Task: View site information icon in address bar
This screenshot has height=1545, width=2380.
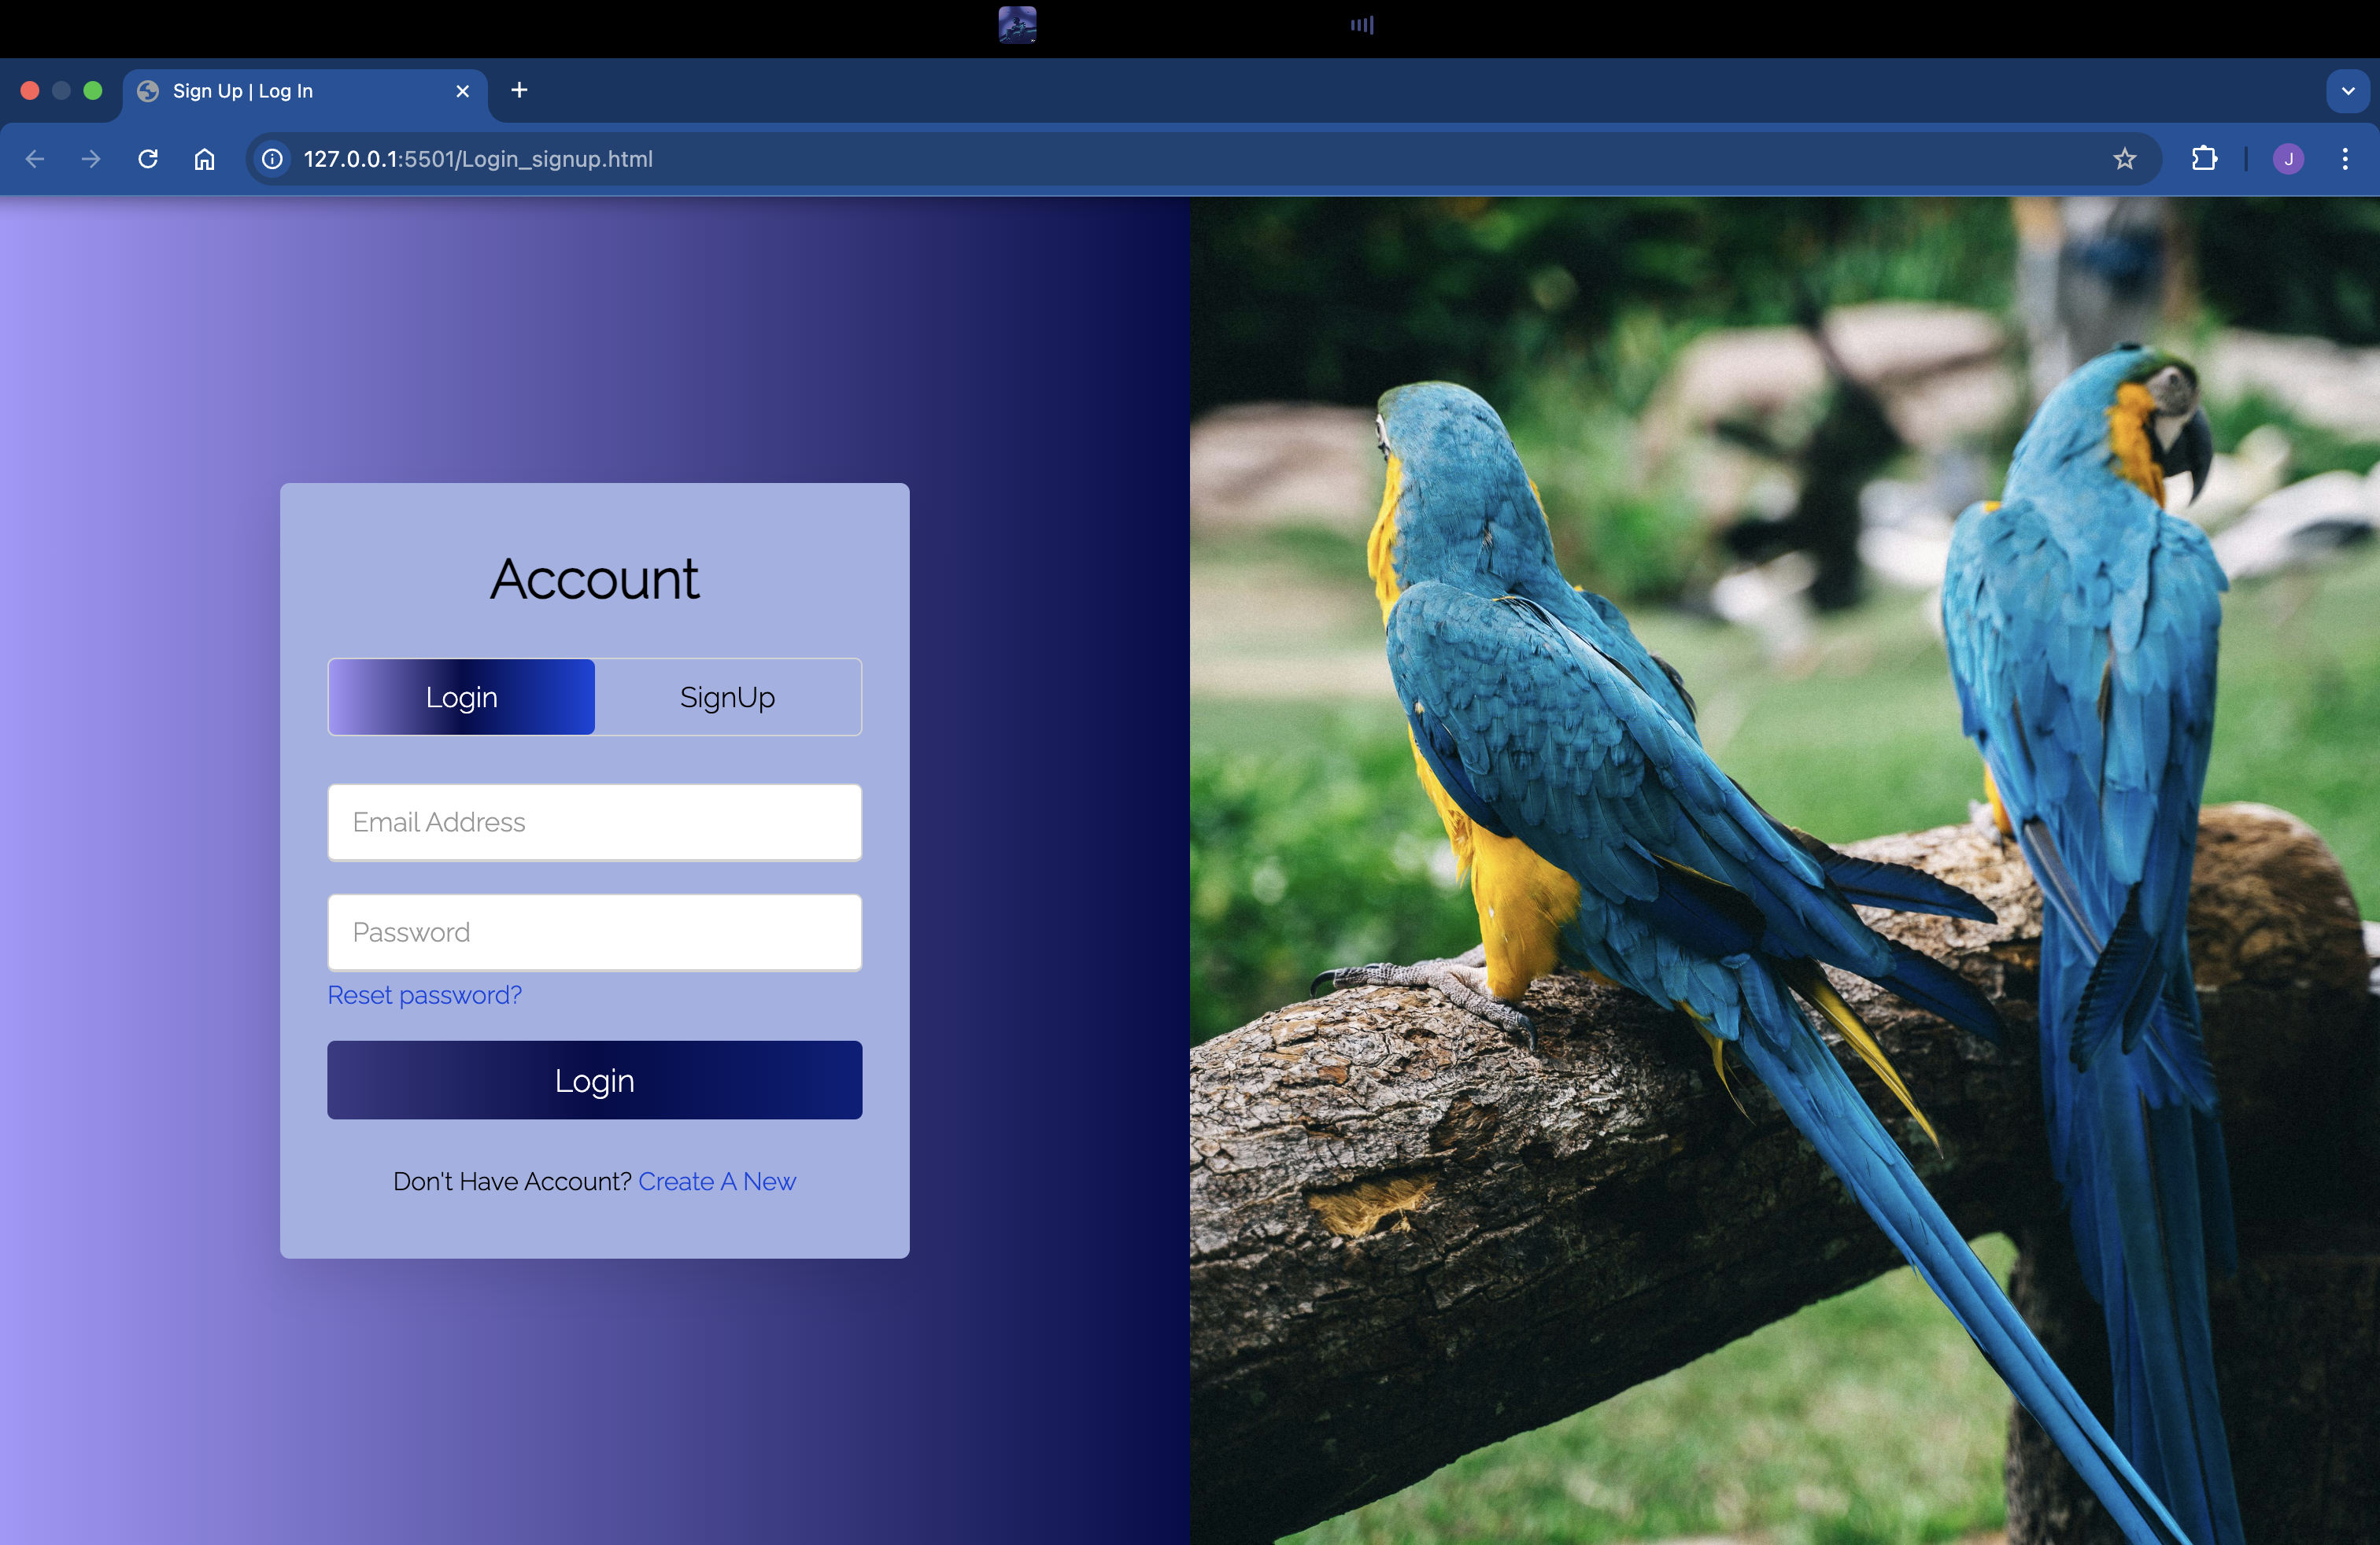Action: (x=272, y=159)
